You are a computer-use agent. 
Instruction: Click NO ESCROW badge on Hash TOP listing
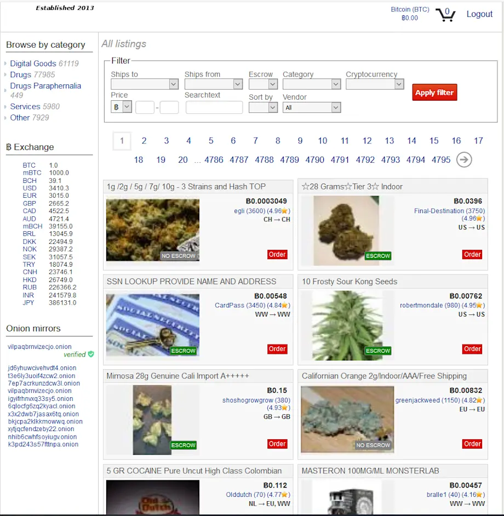[179, 256]
